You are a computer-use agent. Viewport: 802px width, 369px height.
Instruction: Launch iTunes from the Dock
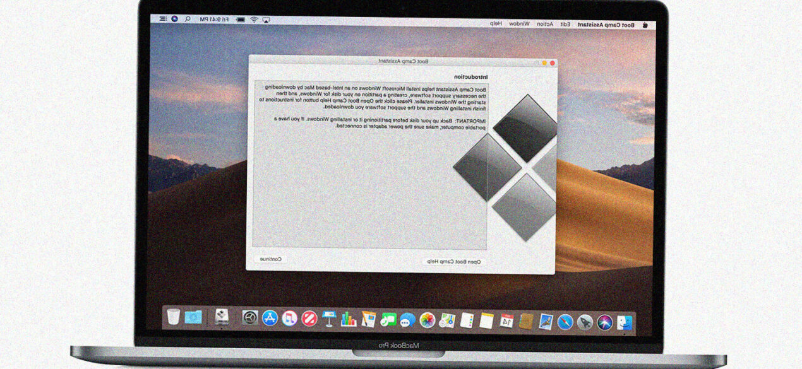[289, 319]
